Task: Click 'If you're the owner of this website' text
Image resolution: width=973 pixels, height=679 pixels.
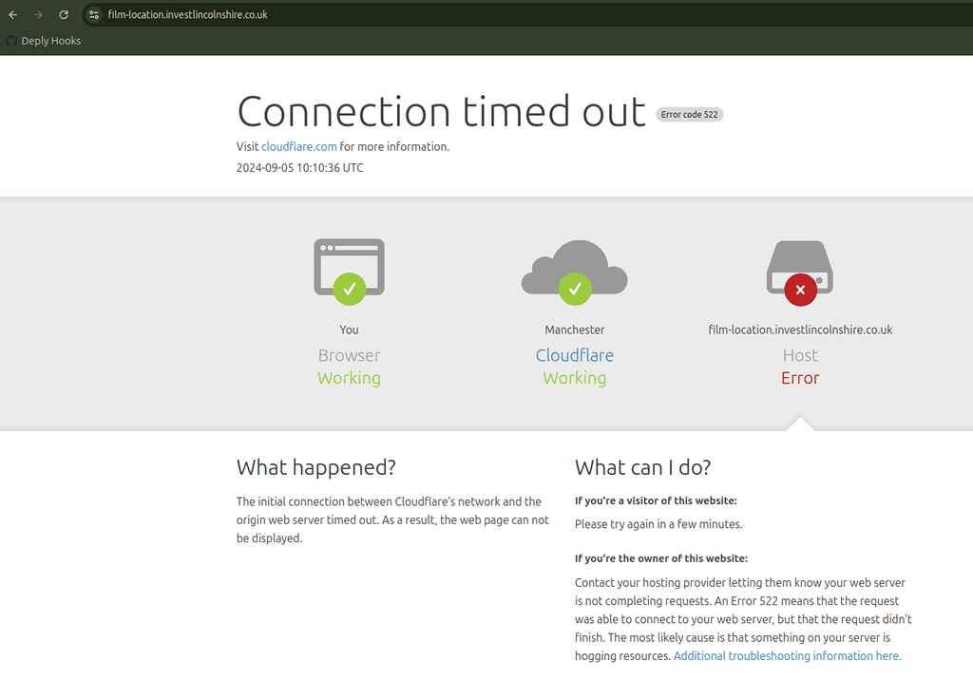Action: point(661,558)
